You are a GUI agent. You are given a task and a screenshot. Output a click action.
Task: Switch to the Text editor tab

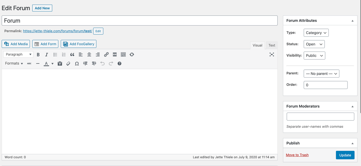coord(272,45)
